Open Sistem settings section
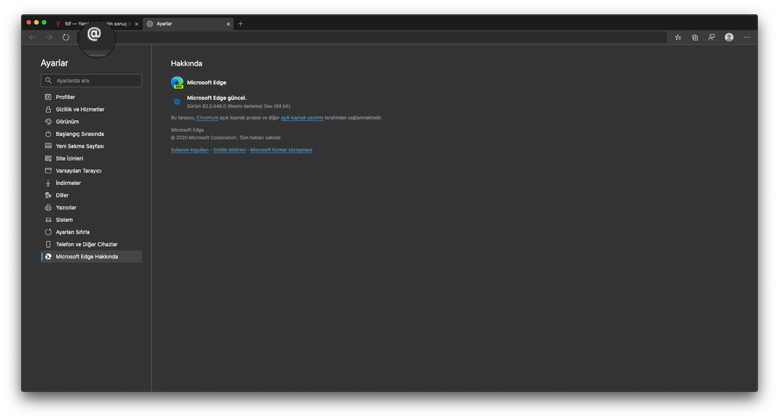Viewport: 779px width, 420px height. point(91,219)
